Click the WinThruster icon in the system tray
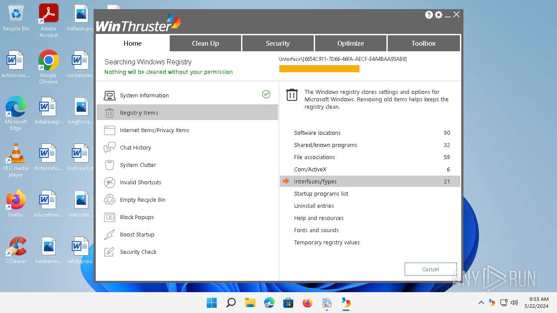The height and width of the screenshot is (313, 557). 492,303
